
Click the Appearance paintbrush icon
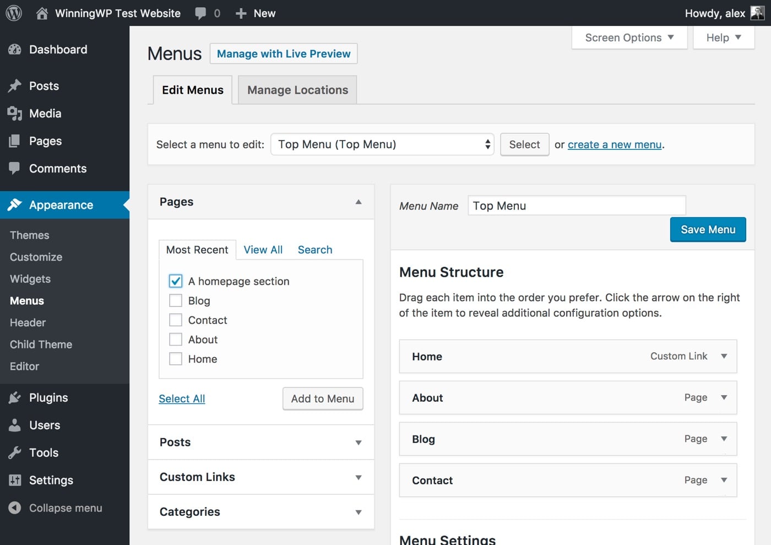coord(15,205)
